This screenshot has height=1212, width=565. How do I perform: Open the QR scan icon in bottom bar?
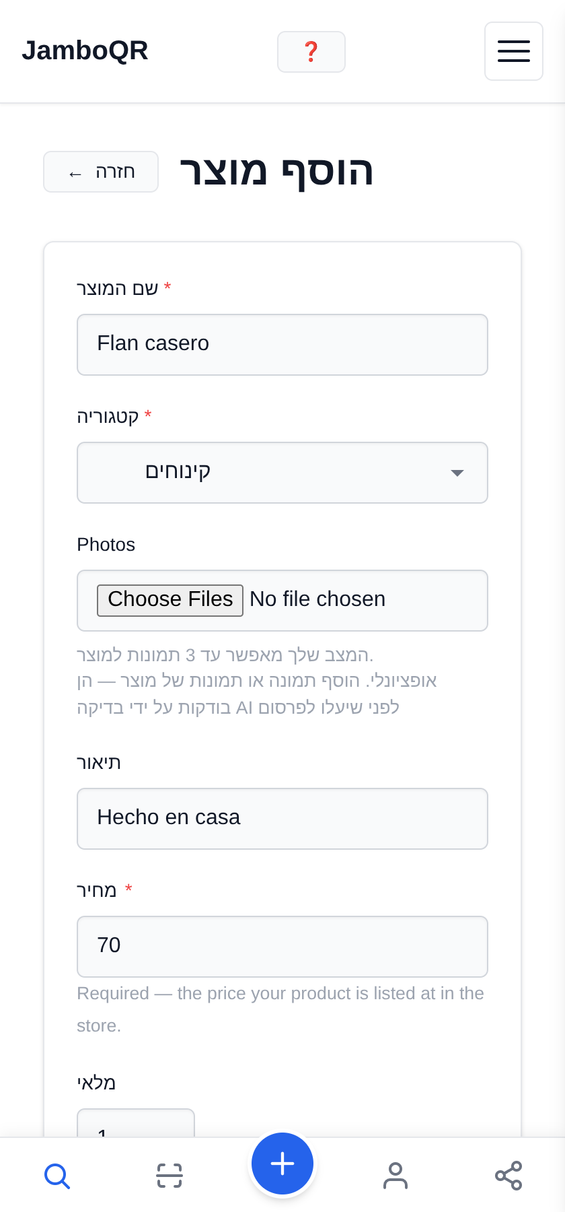169,1176
